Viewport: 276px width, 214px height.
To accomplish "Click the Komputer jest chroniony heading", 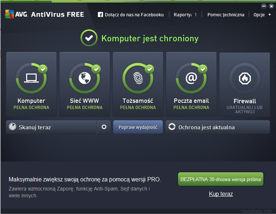I will pyautogui.click(x=150, y=38).
